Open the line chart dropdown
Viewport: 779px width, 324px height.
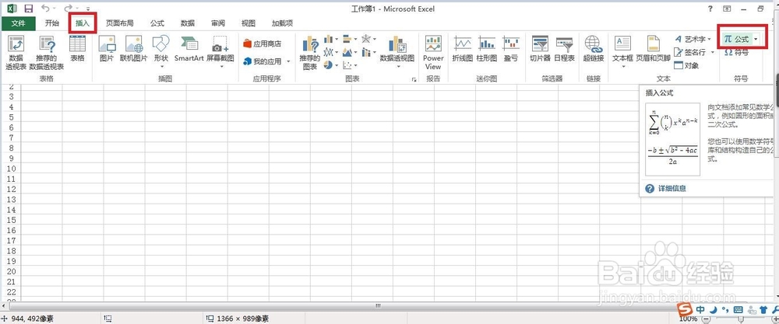(331, 52)
